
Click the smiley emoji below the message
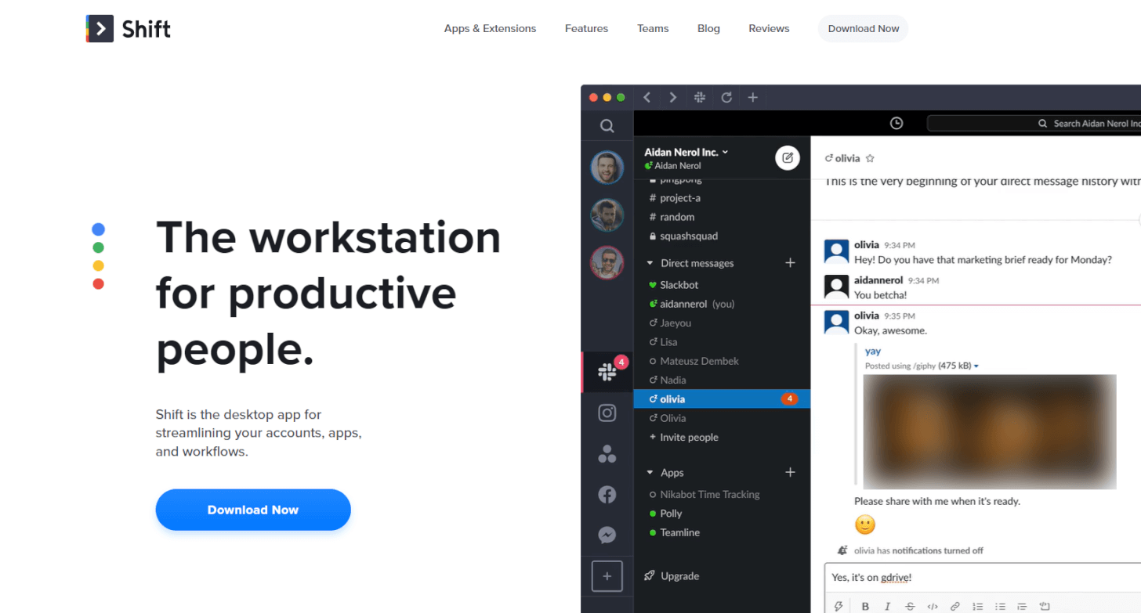[x=865, y=525]
